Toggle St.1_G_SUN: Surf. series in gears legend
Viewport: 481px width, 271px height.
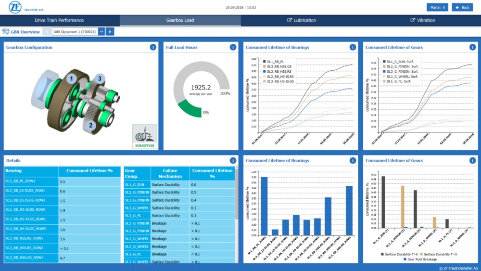click(399, 62)
